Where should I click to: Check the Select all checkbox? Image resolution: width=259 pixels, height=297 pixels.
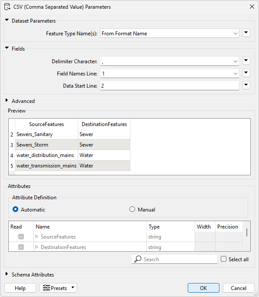click(223, 259)
